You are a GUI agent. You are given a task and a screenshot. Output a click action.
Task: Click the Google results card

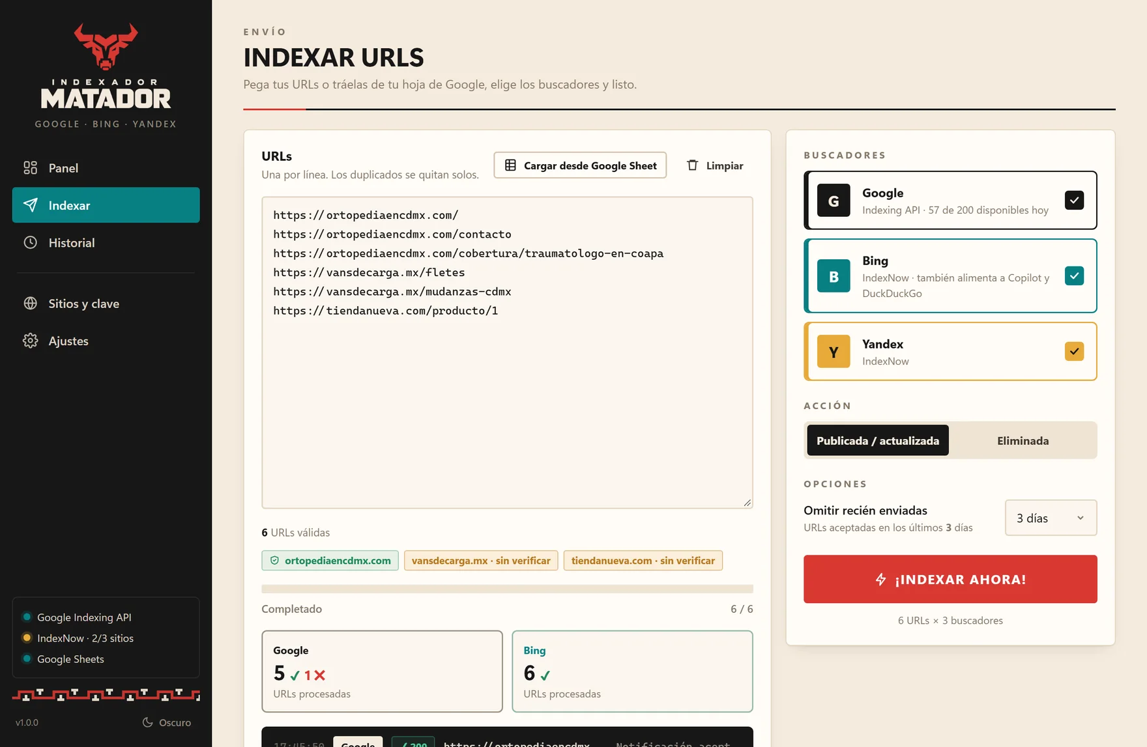coord(382,671)
